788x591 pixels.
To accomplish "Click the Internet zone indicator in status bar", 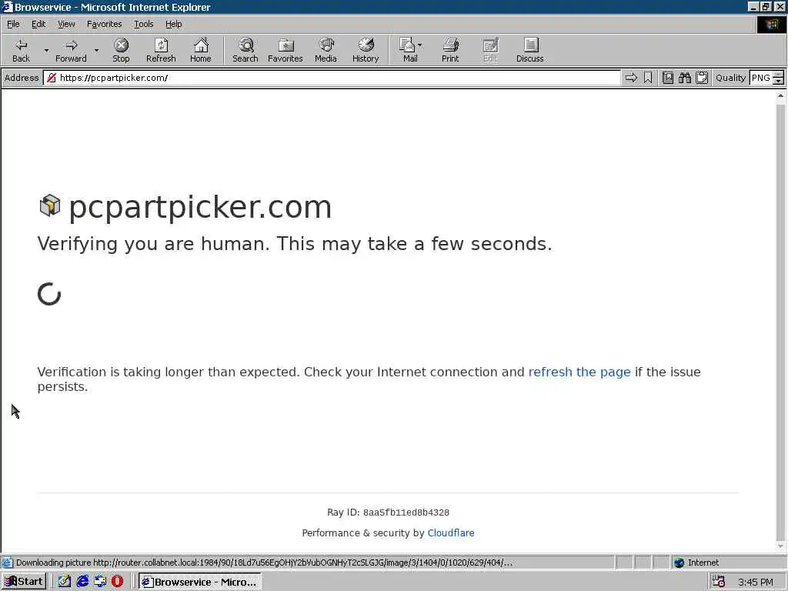I will [727, 563].
